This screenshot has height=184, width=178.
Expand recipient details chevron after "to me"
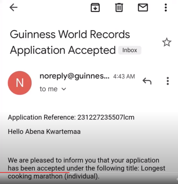pos(64,89)
